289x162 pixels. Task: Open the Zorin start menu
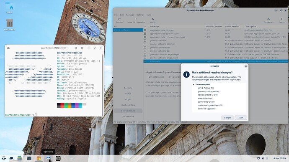click(x=3, y=158)
